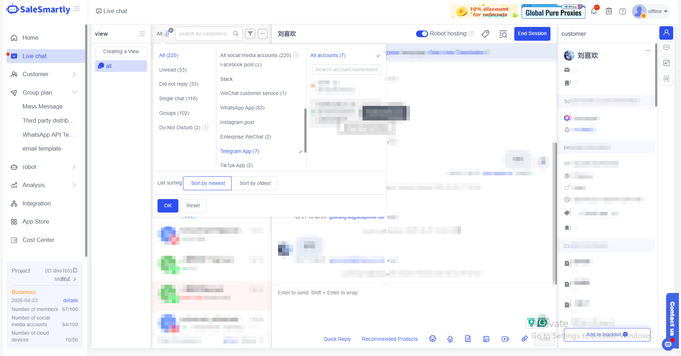Screen dimensions: 681x356
Task: Click the tag icon in chat header
Action: click(485, 34)
